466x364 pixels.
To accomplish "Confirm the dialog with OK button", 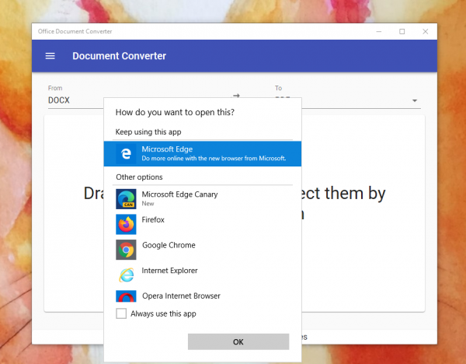I will point(238,341).
